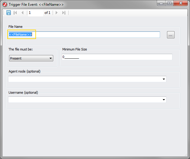The width and height of the screenshot is (190, 159).
Task: Close the Trigger File Event window
Action: (181, 3)
